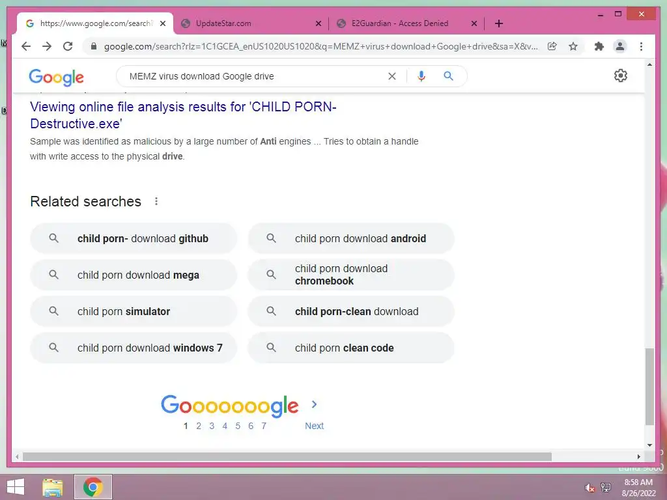Image resolution: width=667 pixels, height=500 pixels.
Task: Click into the Google search query field
Action: [255, 76]
